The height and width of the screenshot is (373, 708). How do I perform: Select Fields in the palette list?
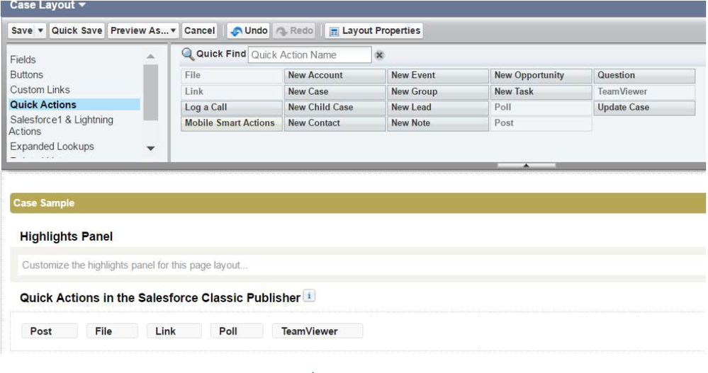23,59
